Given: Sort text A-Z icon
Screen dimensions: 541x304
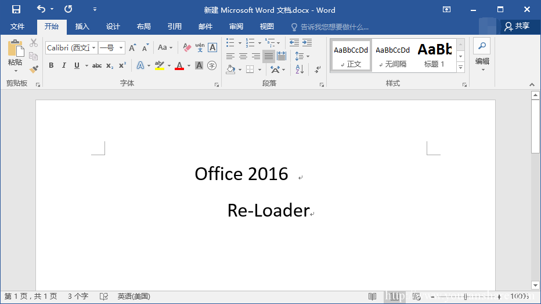Looking at the screenshot, I should click(x=300, y=69).
